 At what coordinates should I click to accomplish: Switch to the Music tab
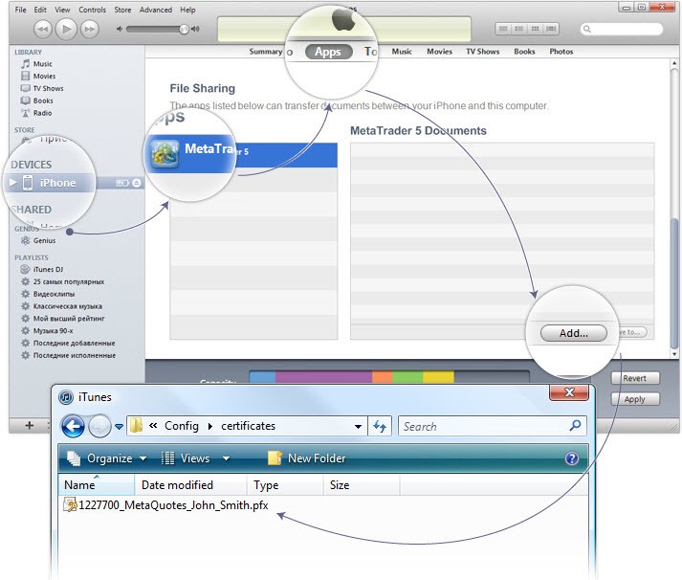pyautogui.click(x=402, y=52)
